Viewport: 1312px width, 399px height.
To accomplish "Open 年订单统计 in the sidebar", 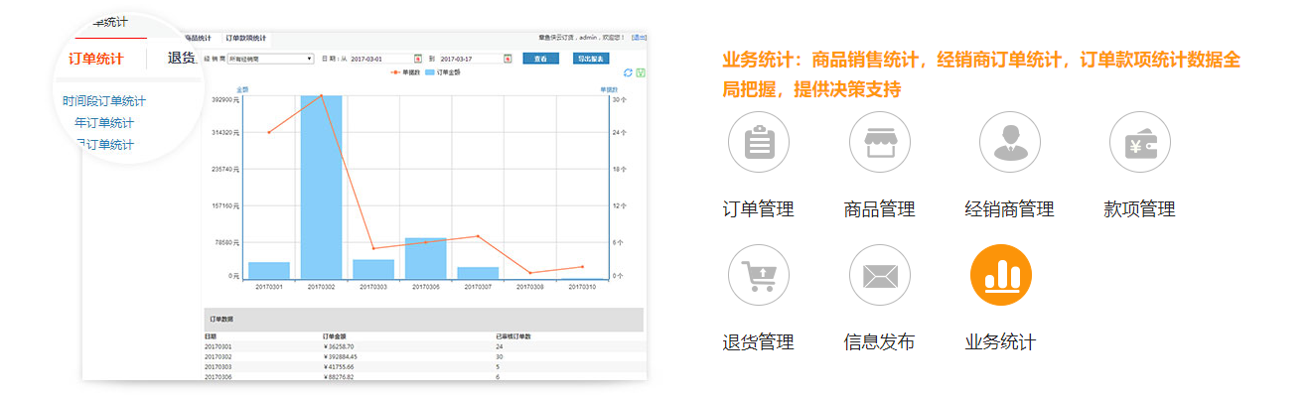I will (103, 123).
